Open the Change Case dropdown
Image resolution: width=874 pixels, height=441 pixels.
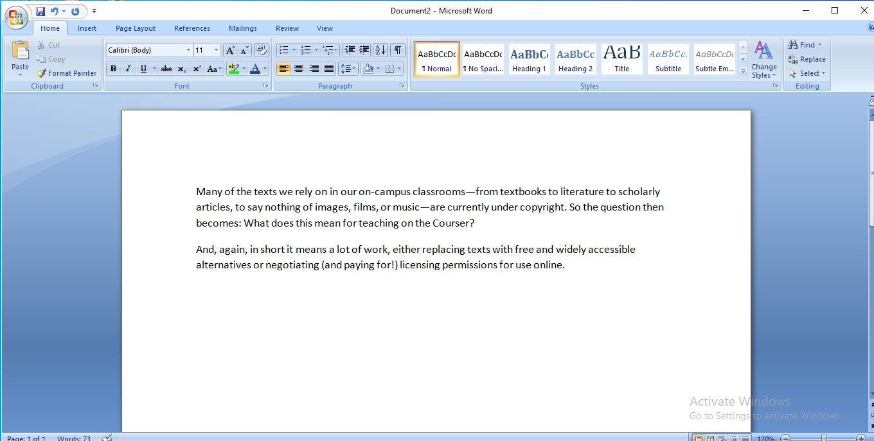tap(215, 69)
